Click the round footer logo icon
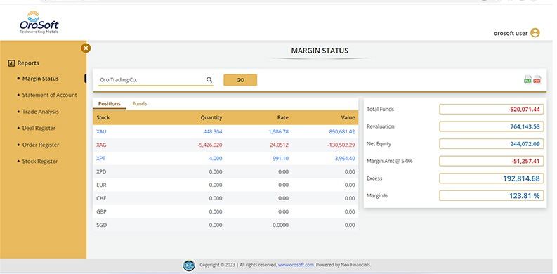This screenshot has height=274, width=557. click(x=189, y=266)
